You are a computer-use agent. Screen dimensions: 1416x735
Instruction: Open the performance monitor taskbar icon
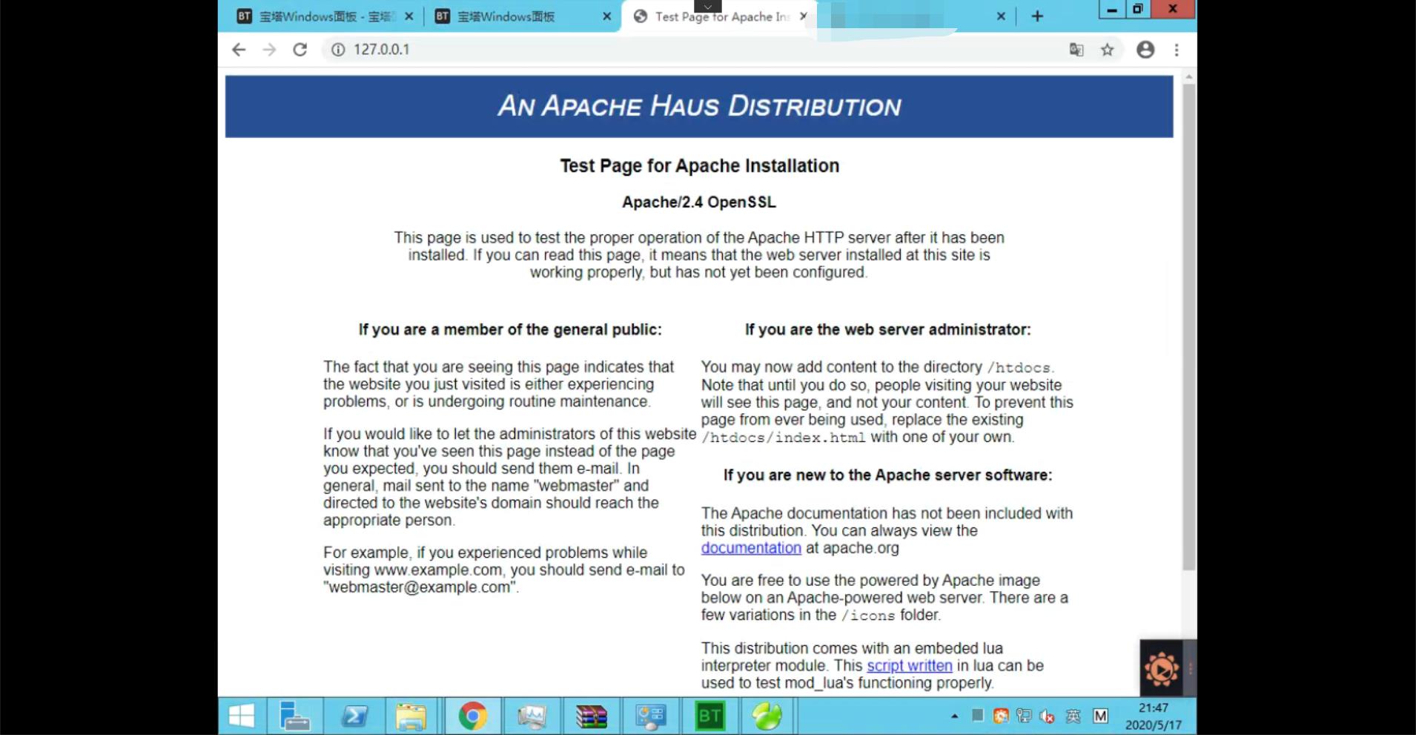click(532, 716)
